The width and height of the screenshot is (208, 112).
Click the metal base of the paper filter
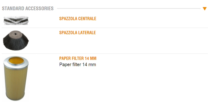(x=16, y=98)
